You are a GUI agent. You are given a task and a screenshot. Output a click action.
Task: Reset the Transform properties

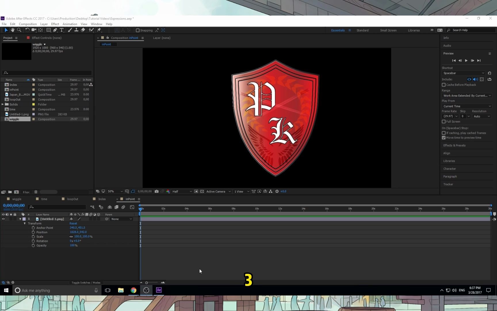pyautogui.click(x=73, y=223)
